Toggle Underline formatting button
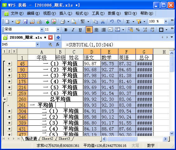The image size is (176, 150). (80, 30)
